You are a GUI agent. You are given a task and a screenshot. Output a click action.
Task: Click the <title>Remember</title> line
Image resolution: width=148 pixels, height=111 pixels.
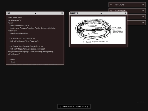click(19, 33)
